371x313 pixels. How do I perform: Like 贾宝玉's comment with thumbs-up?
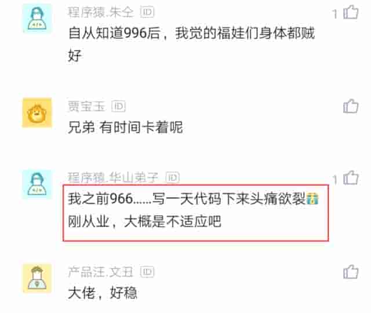(351, 106)
